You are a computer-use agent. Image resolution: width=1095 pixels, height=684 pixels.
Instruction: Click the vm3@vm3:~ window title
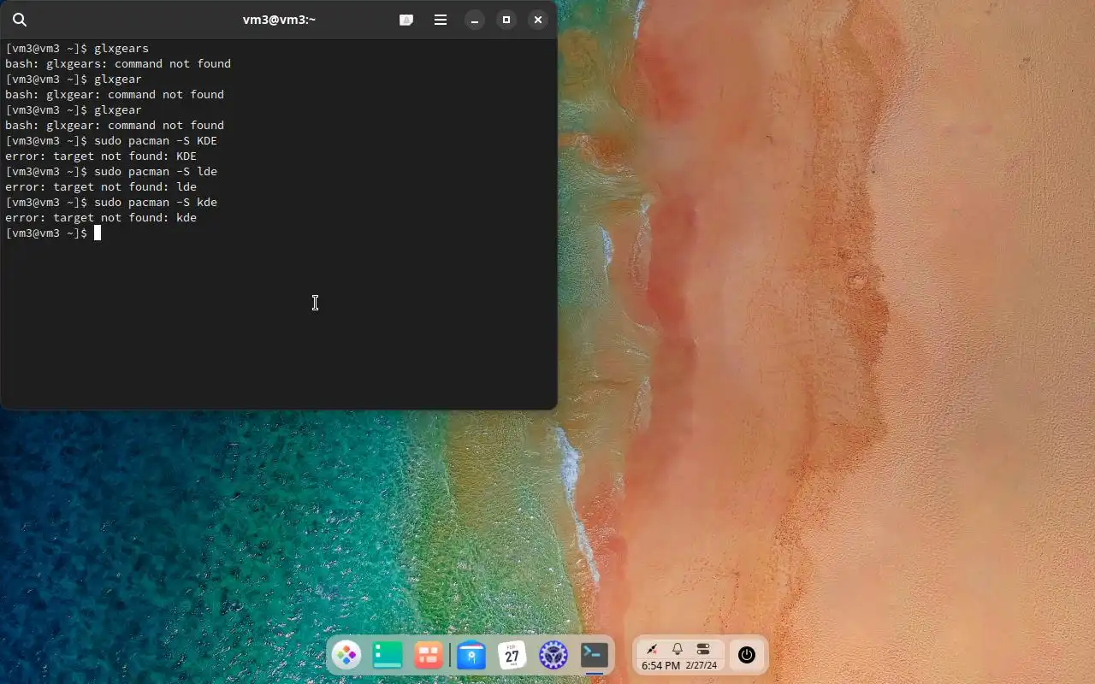279,20
